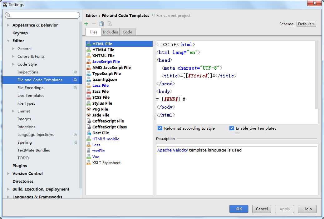Select the Less template row
Screen dimensions: 324x219
119,145
